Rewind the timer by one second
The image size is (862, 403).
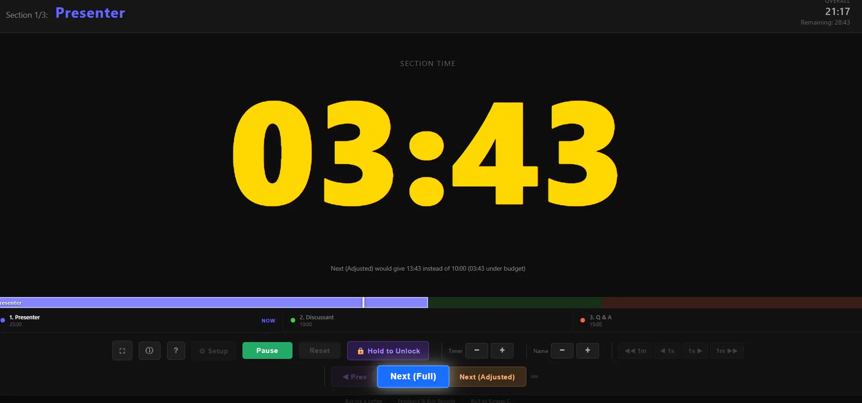pyautogui.click(x=667, y=351)
